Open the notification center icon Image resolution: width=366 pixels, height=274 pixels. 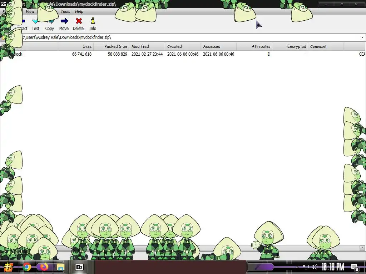[355, 267]
